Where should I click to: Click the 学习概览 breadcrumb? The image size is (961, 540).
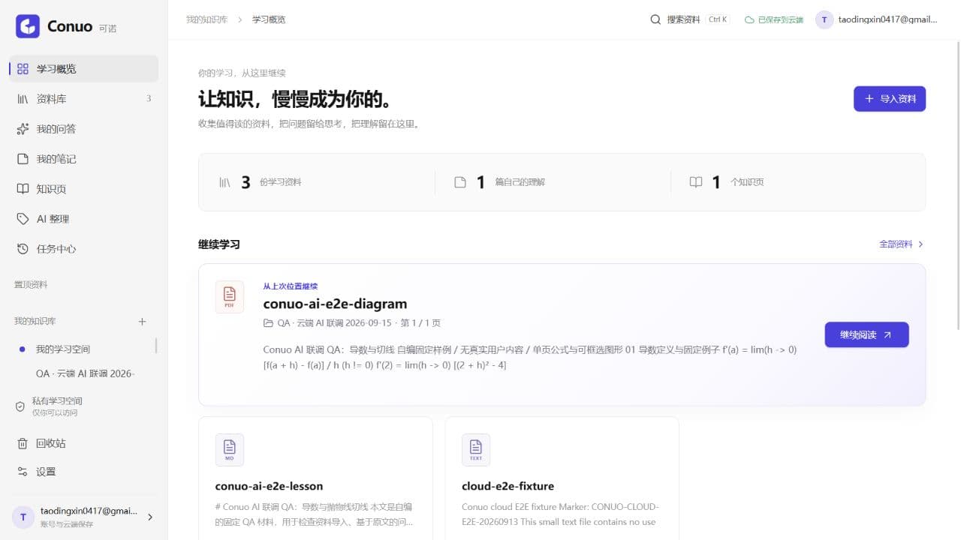(269, 19)
